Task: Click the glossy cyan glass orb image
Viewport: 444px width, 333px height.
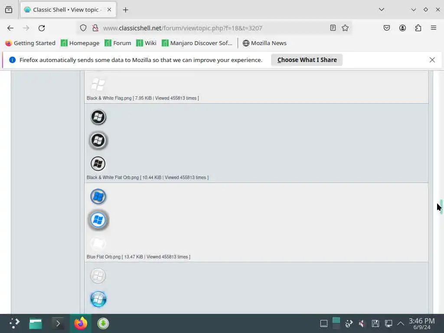Action: coord(98,299)
